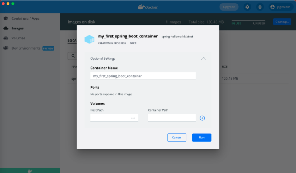Click the Upgrade button in the title bar
This screenshot has height=173, width=296.
(x=229, y=7)
